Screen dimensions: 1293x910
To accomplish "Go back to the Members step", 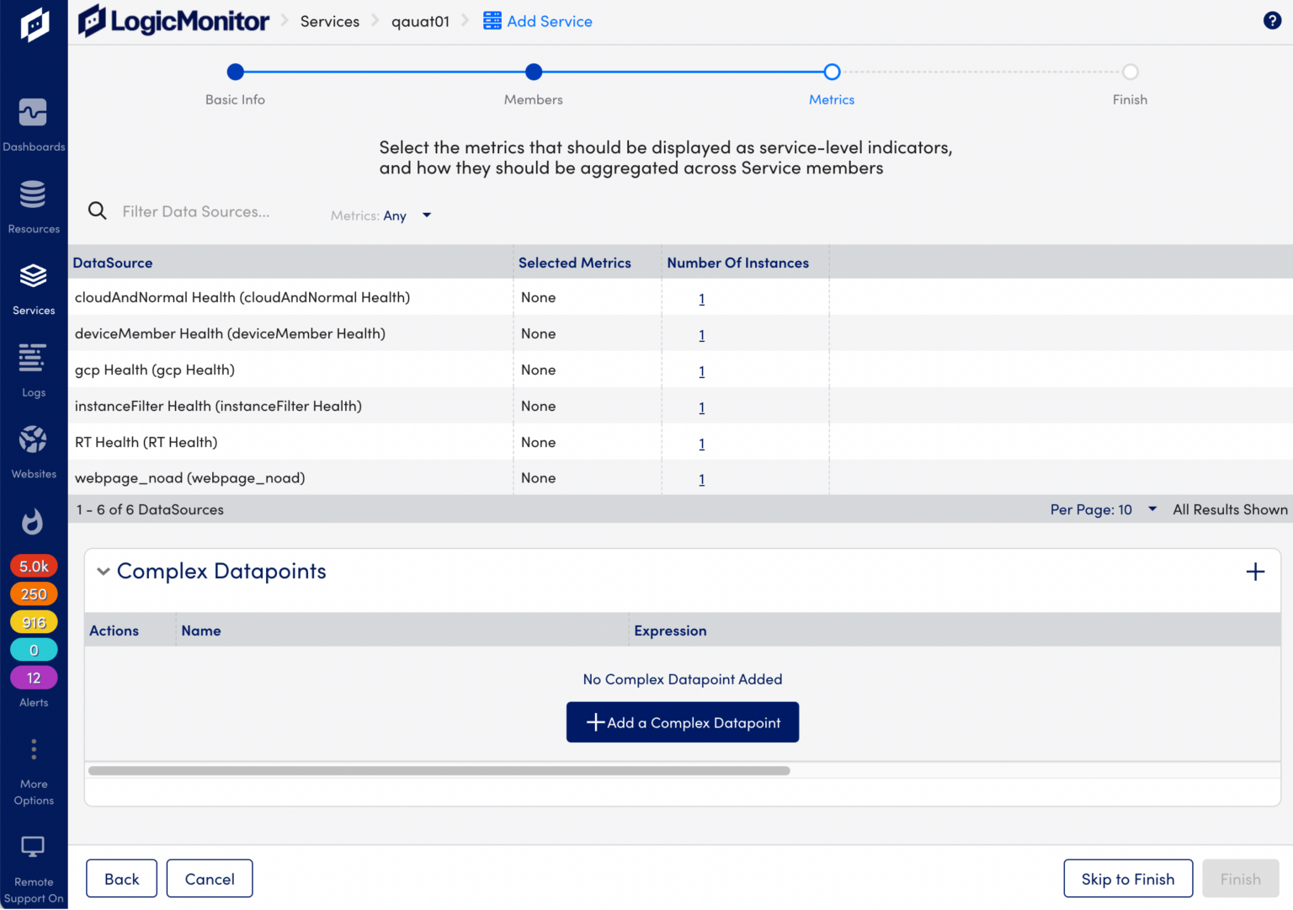I will [x=533, y=72].
